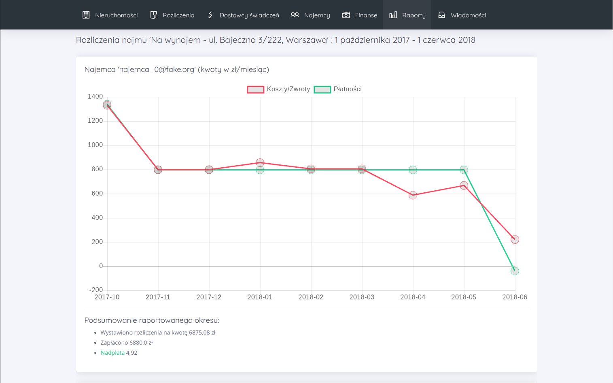Select the 2017-11 chart data point
Viewport: 613px width, 383px height.
(x=158, y=170)
